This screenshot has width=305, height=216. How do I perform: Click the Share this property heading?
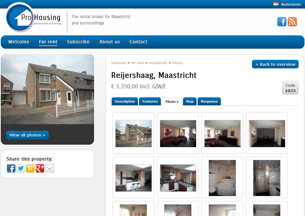tap(29, 159)
